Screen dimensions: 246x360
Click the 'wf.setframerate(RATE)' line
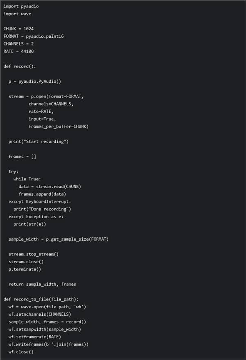click(x=35, y=337)
